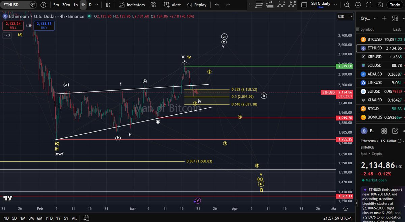Image resolution: width=405 pixels, height=222 pixels.
Task: Click the first line drawing shortcut icon in the top toolbar
Action: [x=259, y=5]
